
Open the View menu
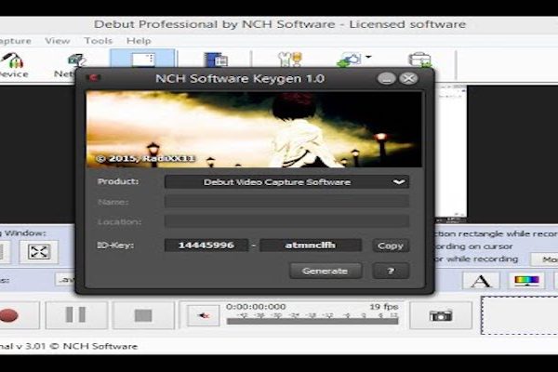[x=58, y=41]
